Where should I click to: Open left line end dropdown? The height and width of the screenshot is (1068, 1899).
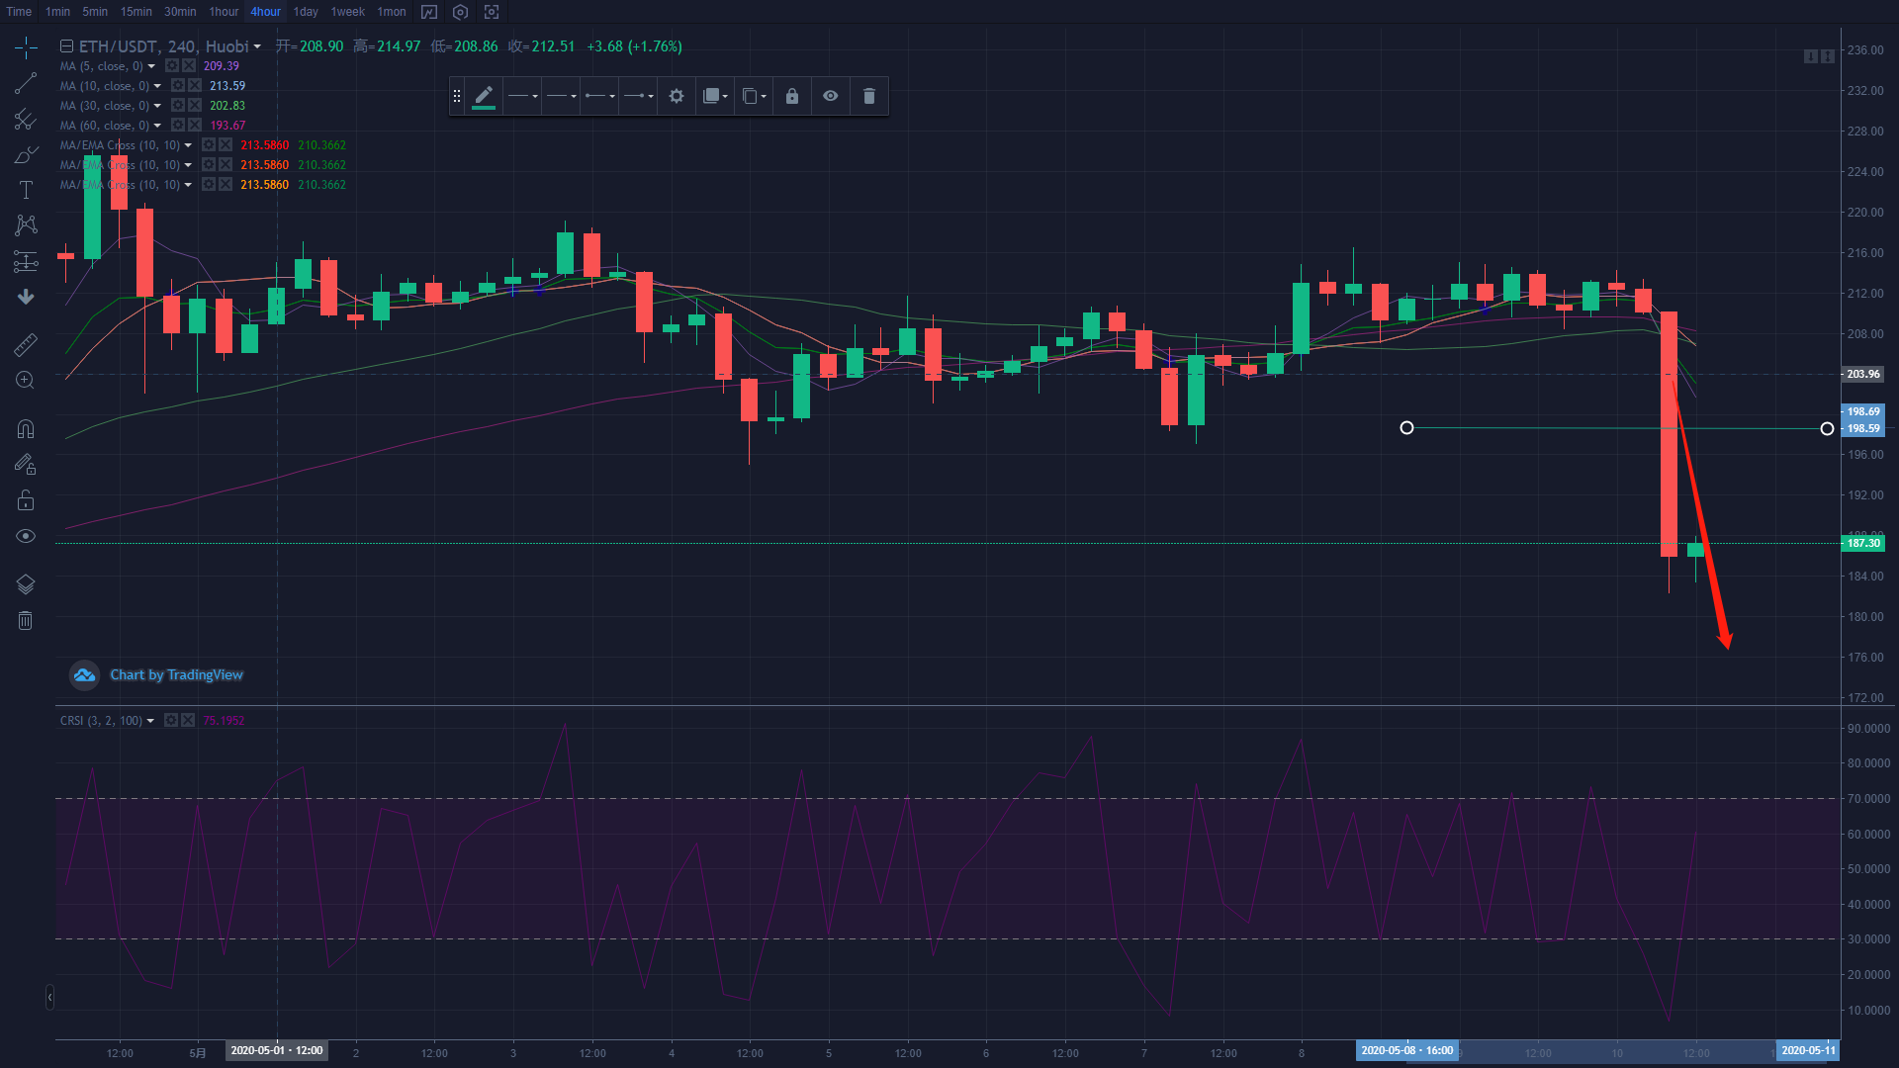[x=599, y=96]
